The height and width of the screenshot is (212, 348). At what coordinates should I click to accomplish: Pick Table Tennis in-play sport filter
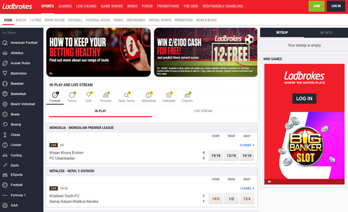pyautogui.click(x=127, y=97)
